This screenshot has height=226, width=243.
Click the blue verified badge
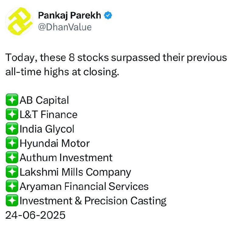[108, 15]
